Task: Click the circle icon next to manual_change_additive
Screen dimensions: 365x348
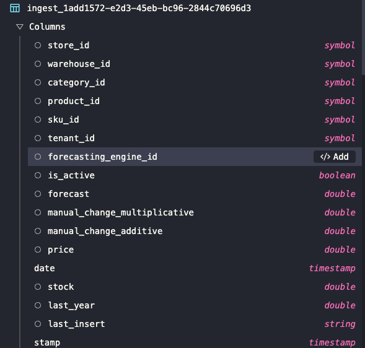Action: (x=38, y=231)
